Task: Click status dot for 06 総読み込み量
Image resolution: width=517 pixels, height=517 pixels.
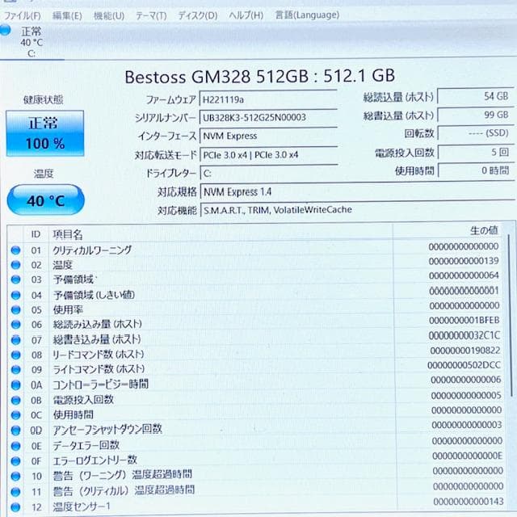Action: pyautogui.click(x=15, y=325)
